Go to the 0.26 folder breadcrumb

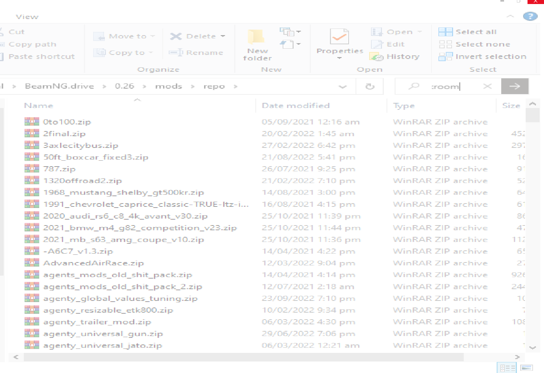point(125,86)
